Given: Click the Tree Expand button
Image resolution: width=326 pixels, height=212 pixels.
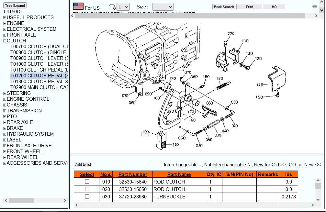Looking at the screenshot, I should coord(15,6).
